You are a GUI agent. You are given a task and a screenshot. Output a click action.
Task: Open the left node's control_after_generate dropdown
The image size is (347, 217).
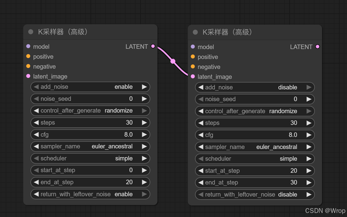click(x=90, y=111)
